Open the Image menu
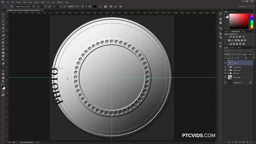Image resolution: width=256 pixels, height=144 pixels. tap(18, 2)
